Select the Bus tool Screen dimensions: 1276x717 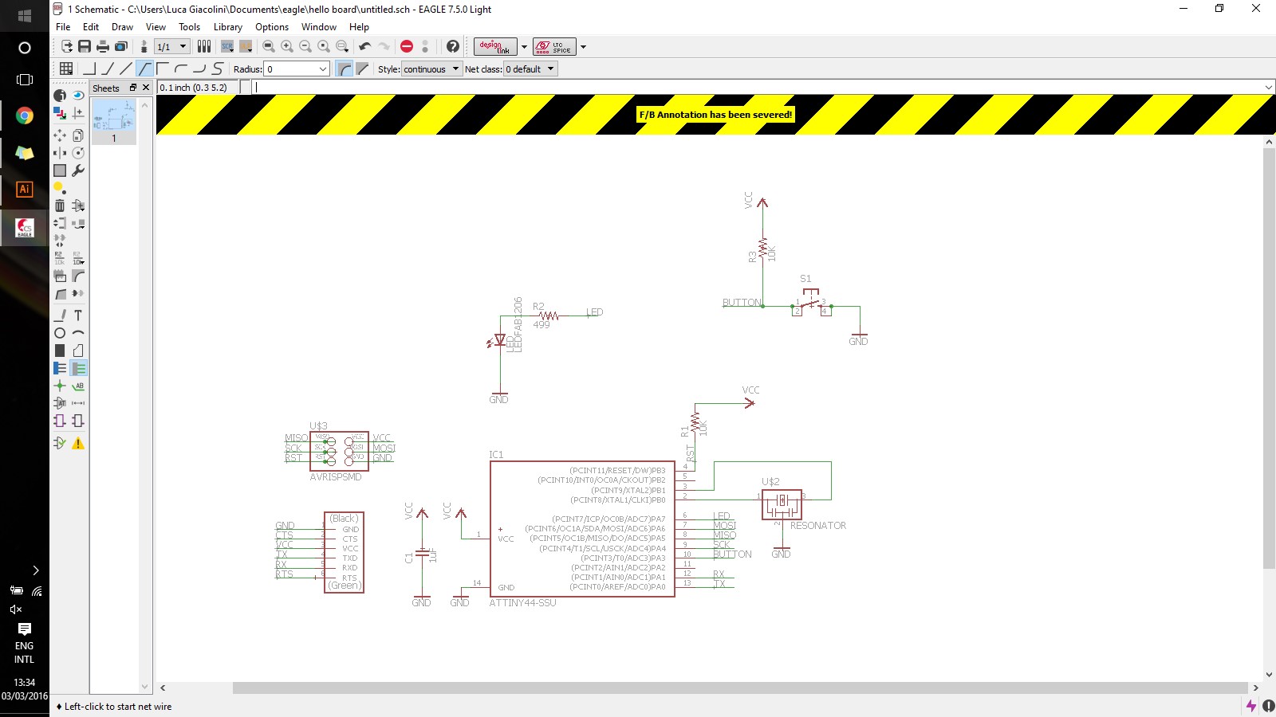(x=60, y=368)
